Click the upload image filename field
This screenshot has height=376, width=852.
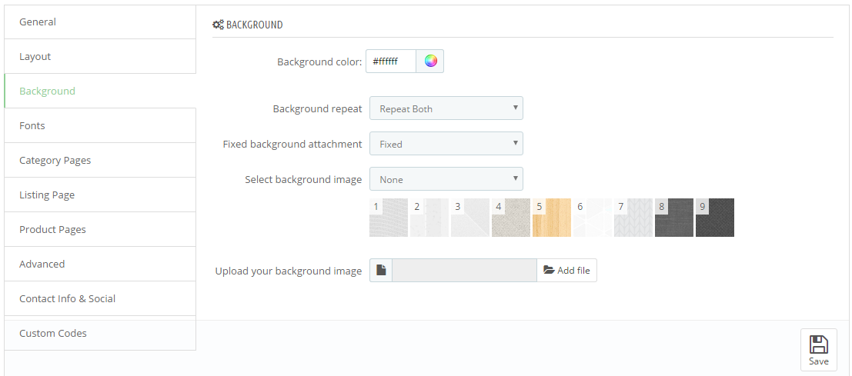pos(464,270)
